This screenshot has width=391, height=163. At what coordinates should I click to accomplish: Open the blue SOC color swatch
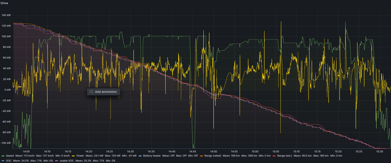click(3, 161)
